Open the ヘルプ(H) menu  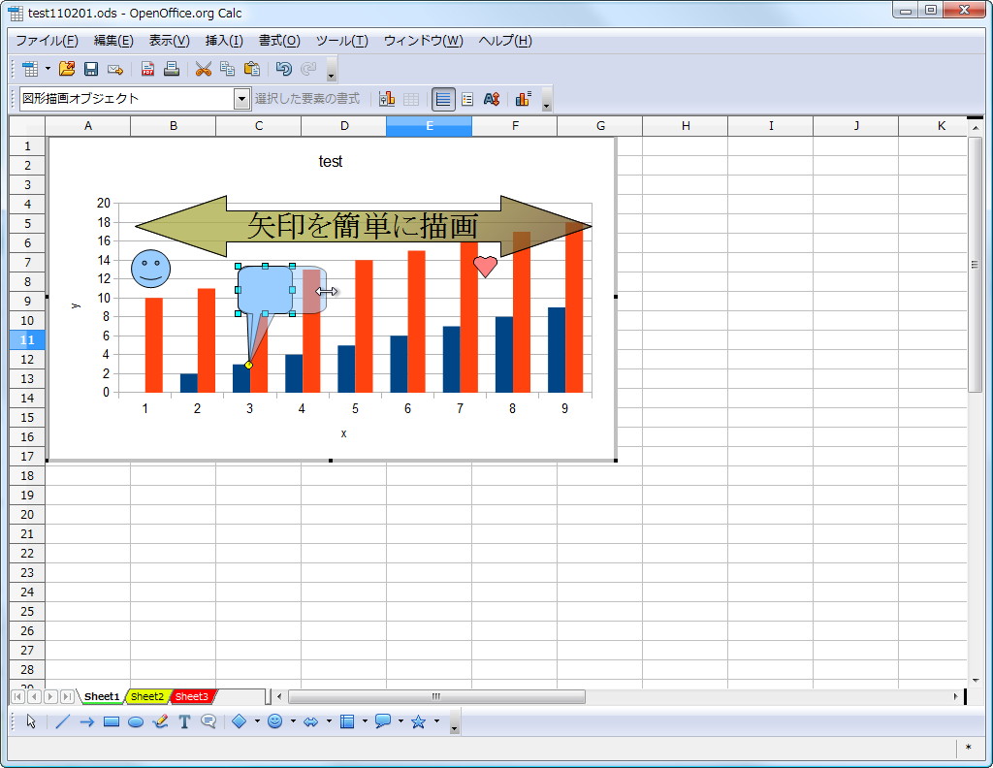pyautogui.click(x=504, y=41)
